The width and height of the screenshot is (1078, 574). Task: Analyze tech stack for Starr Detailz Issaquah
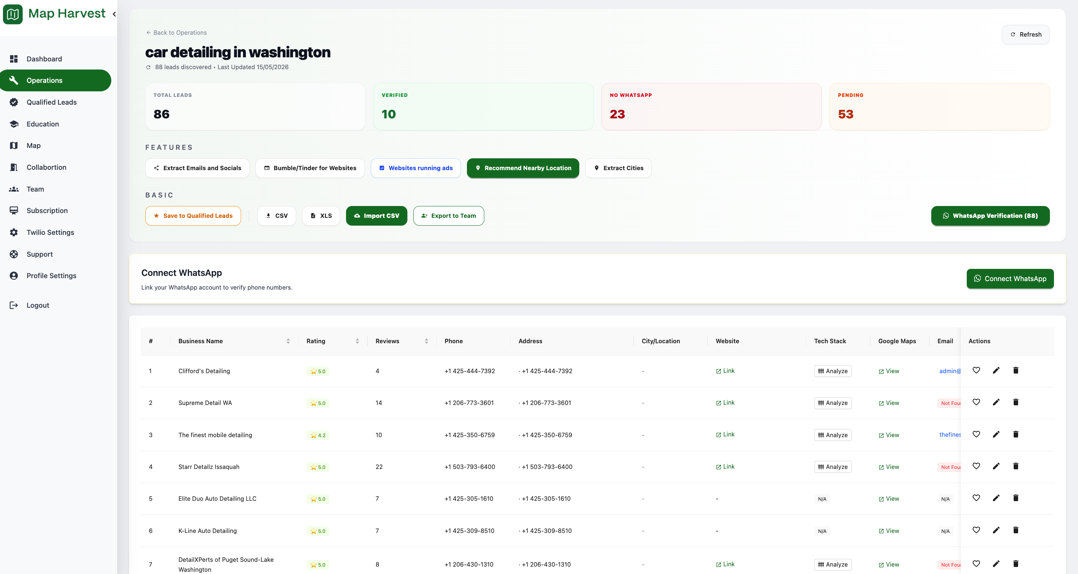(833, 467)
